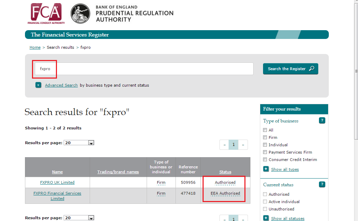Click Firm type in FXPRO UK row
Viewport: 358px width, 221px height.
tap(161, 182)
